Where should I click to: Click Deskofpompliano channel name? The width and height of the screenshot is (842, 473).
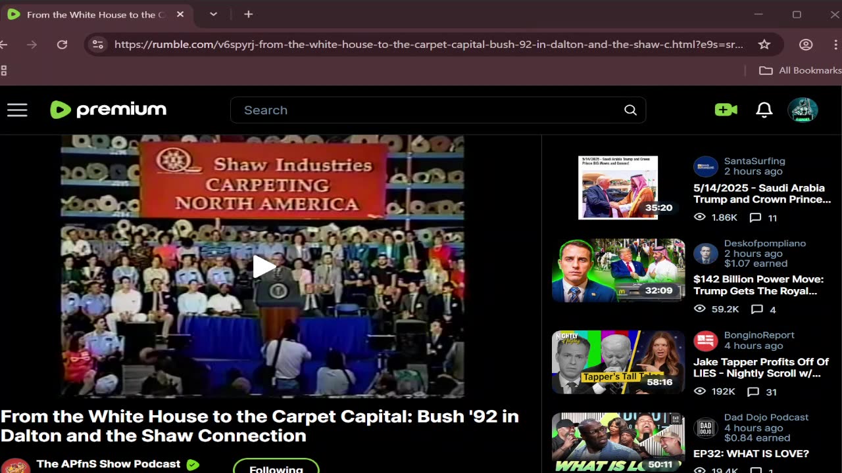point(765,243)
